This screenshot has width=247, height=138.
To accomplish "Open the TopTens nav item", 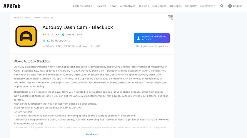I will pyautogui.click(x=144, y=6).
